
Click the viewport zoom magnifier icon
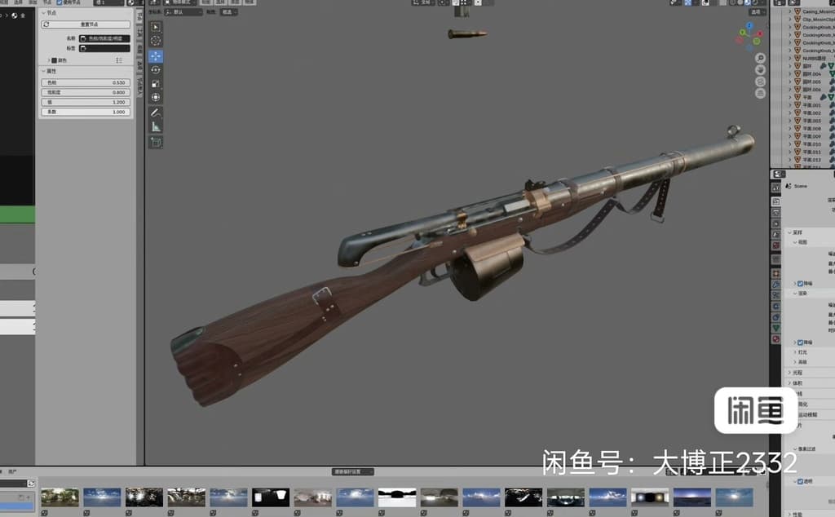761,58
